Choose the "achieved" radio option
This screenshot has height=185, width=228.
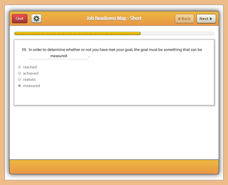point(19,73)
